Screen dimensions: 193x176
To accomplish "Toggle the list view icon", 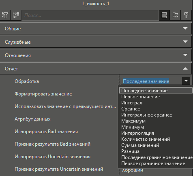I will click(x=164, y=15).
